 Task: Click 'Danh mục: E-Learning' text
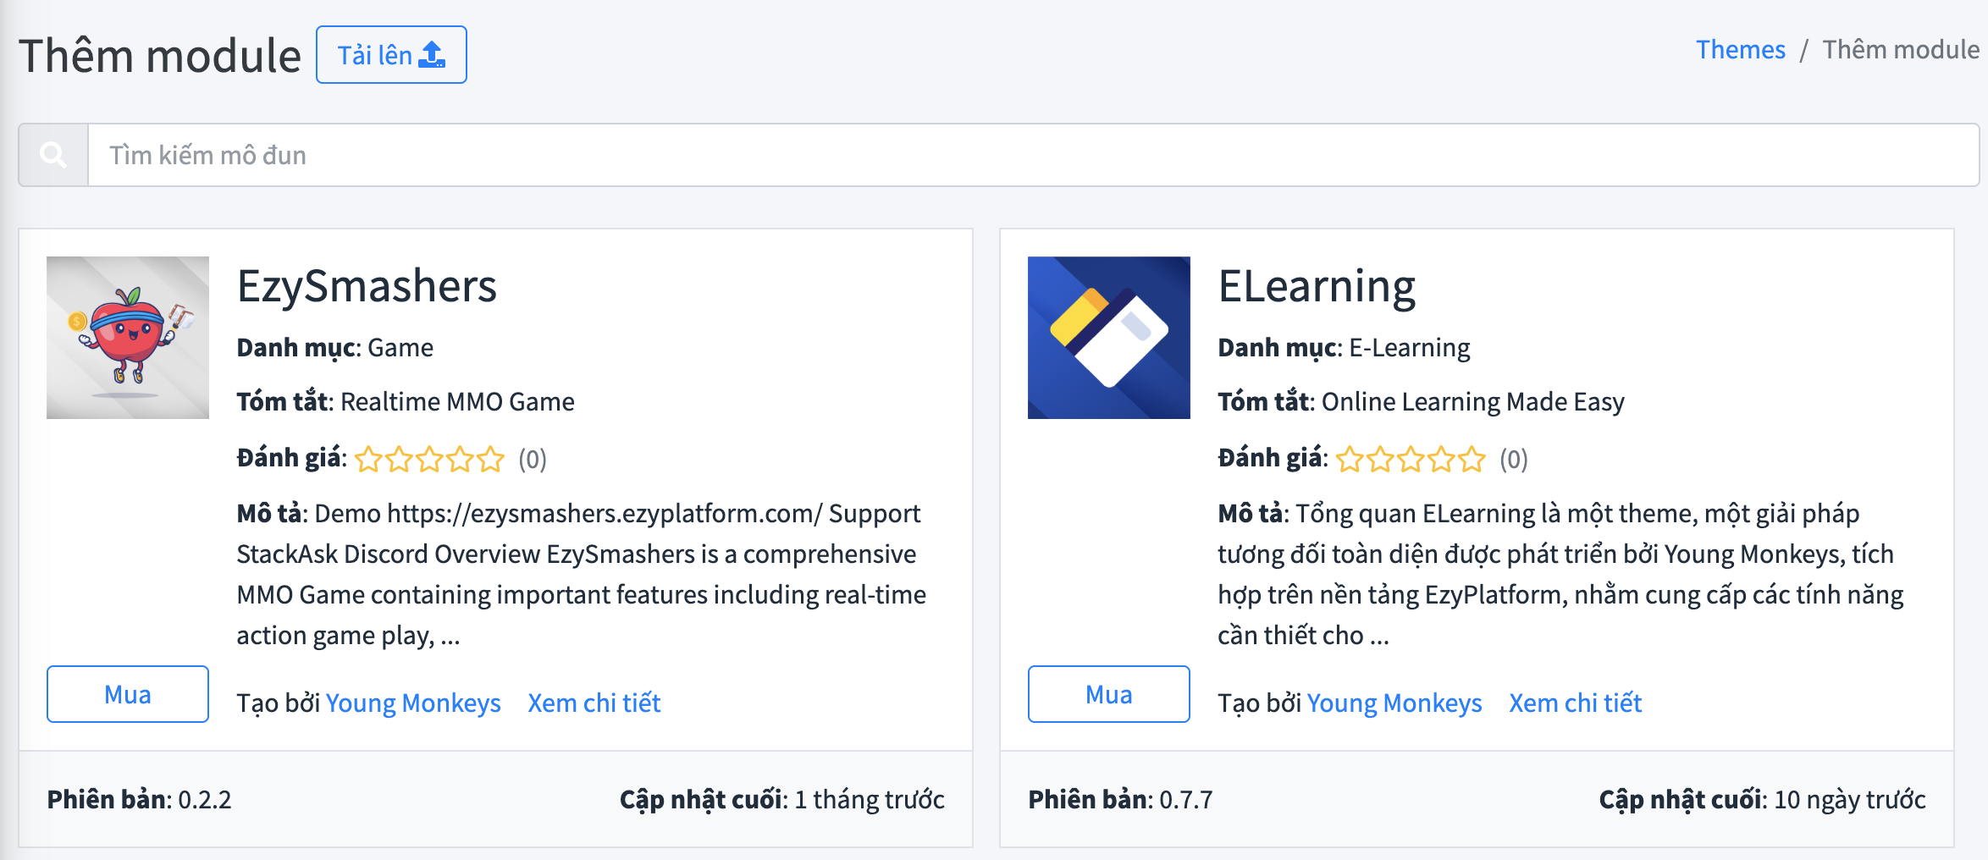(x=1345, y=348)
